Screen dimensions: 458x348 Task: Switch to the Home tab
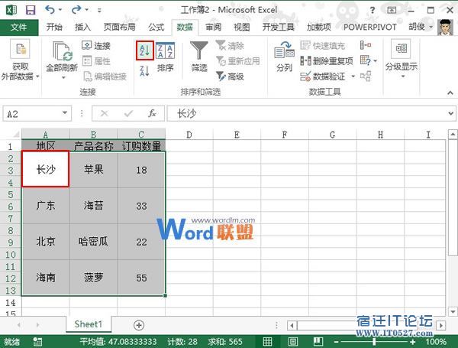point(54,28)
